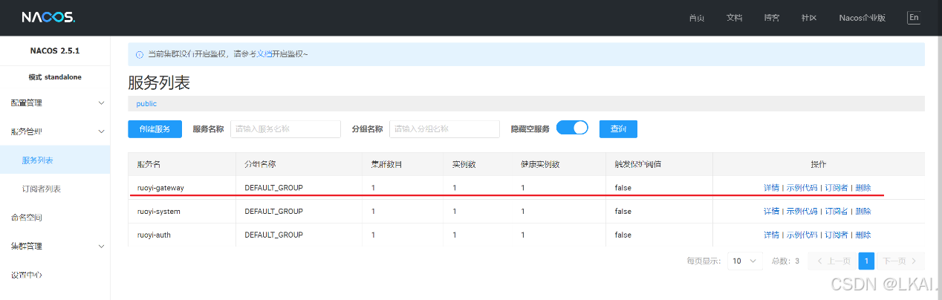Open 订阅者 for ruoyi-auth
Screen dimensions: 942x300
point(836,235)
